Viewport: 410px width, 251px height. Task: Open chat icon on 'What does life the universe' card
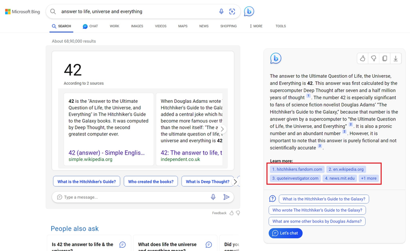(x=209, y=245)
